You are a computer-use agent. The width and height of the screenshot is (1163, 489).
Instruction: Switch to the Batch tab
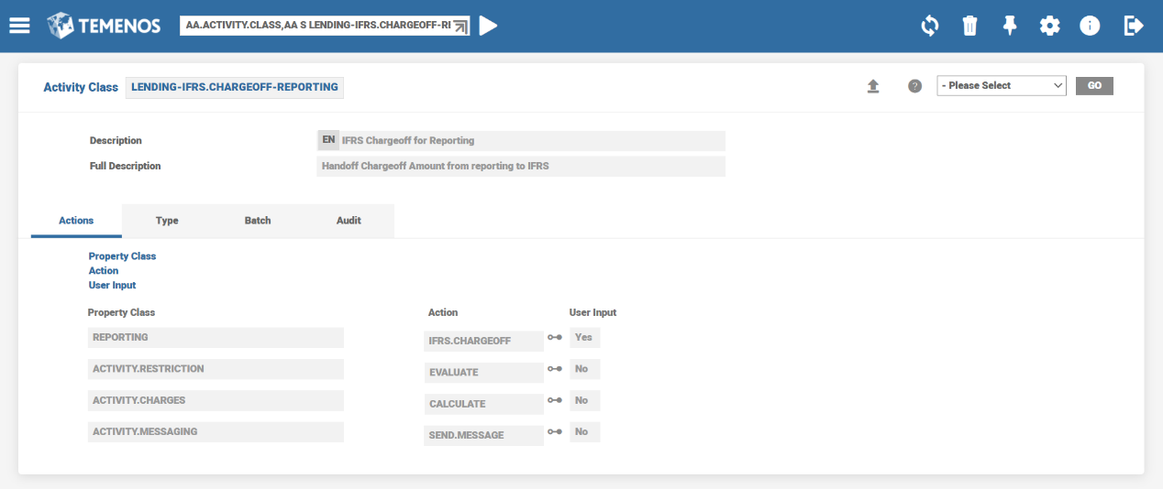tap(258, 221)
